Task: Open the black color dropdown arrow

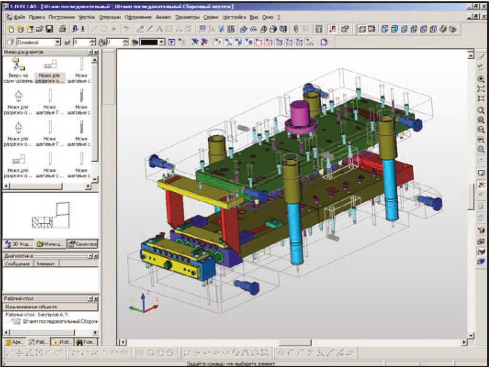Action: 161,42
